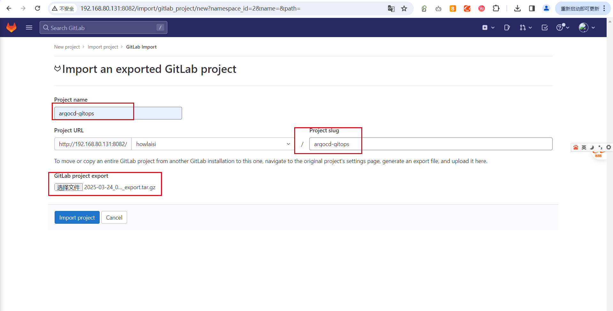The image size is (613, 311).
Task: Open the browser extensions puzzle icon
Action: point(496,9)
